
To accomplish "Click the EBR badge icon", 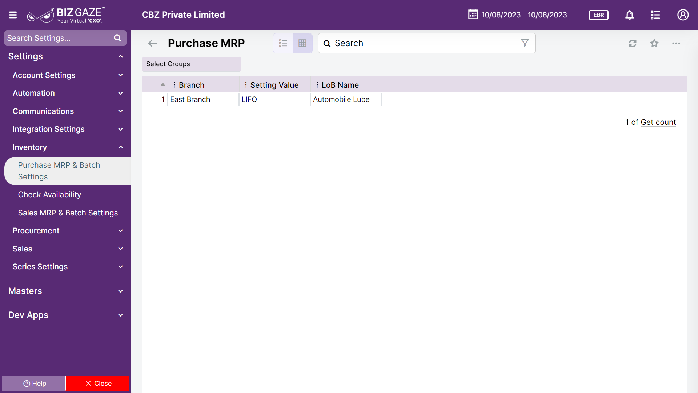I will [x=598, y=15].
